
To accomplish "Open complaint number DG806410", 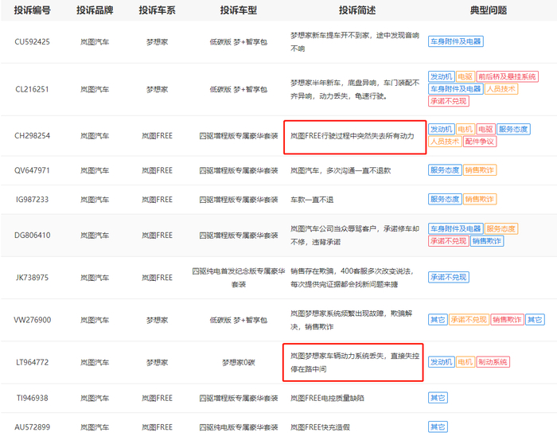I will 33,235.
